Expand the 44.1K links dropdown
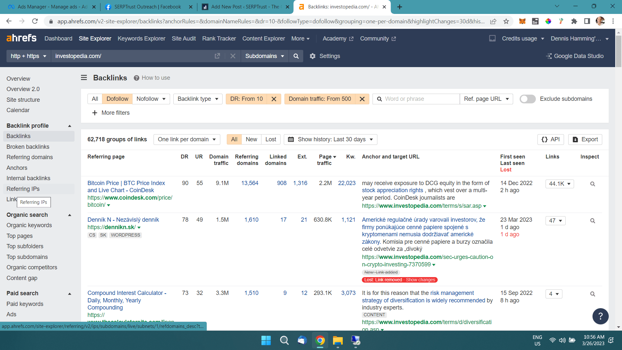The width and height of the screenshot is (622, 350). click(560, 184)
